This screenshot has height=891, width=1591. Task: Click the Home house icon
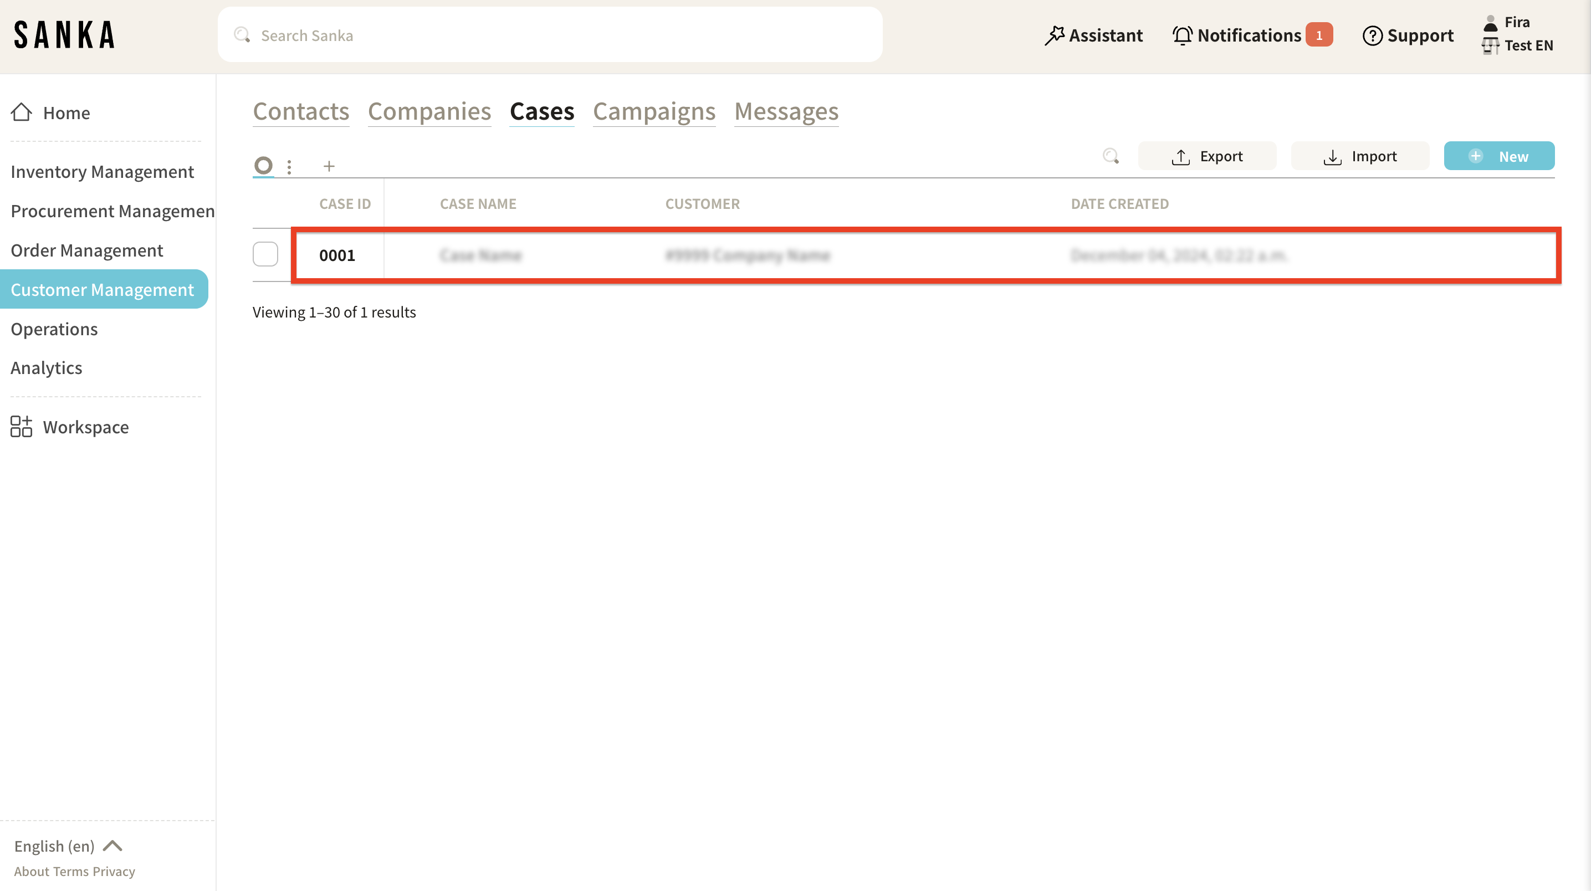pyautogui.click(x=22, y=112)
